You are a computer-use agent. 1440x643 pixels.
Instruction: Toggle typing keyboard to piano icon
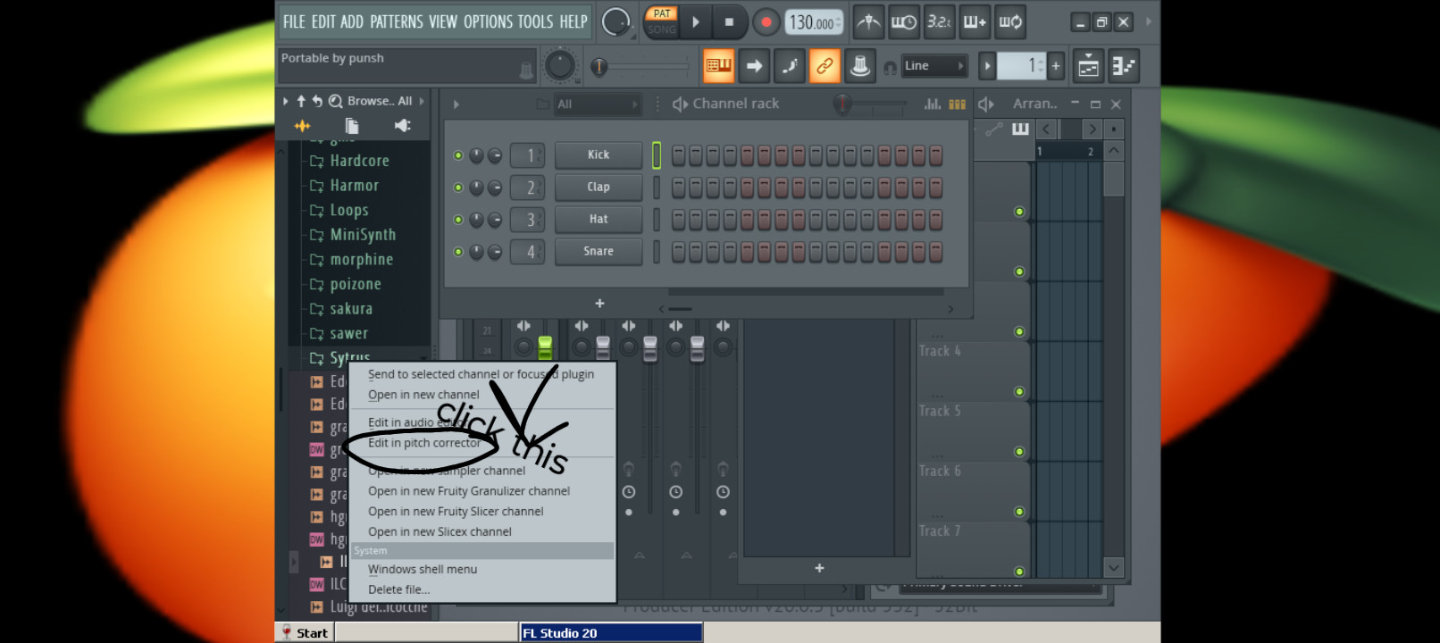(719, 65)
